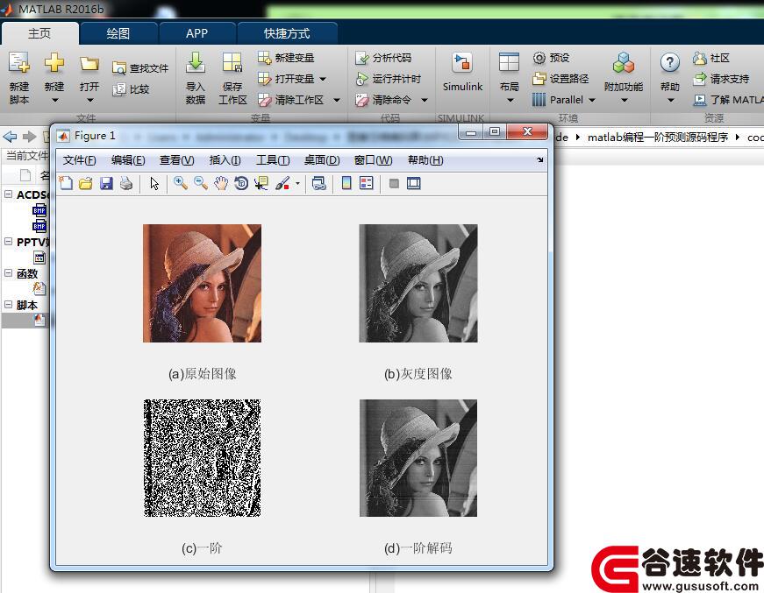The height and width of the screenshot is (593, 764).
Task: Create a new figure in Figure 1 toolbar
Action: 66,183
